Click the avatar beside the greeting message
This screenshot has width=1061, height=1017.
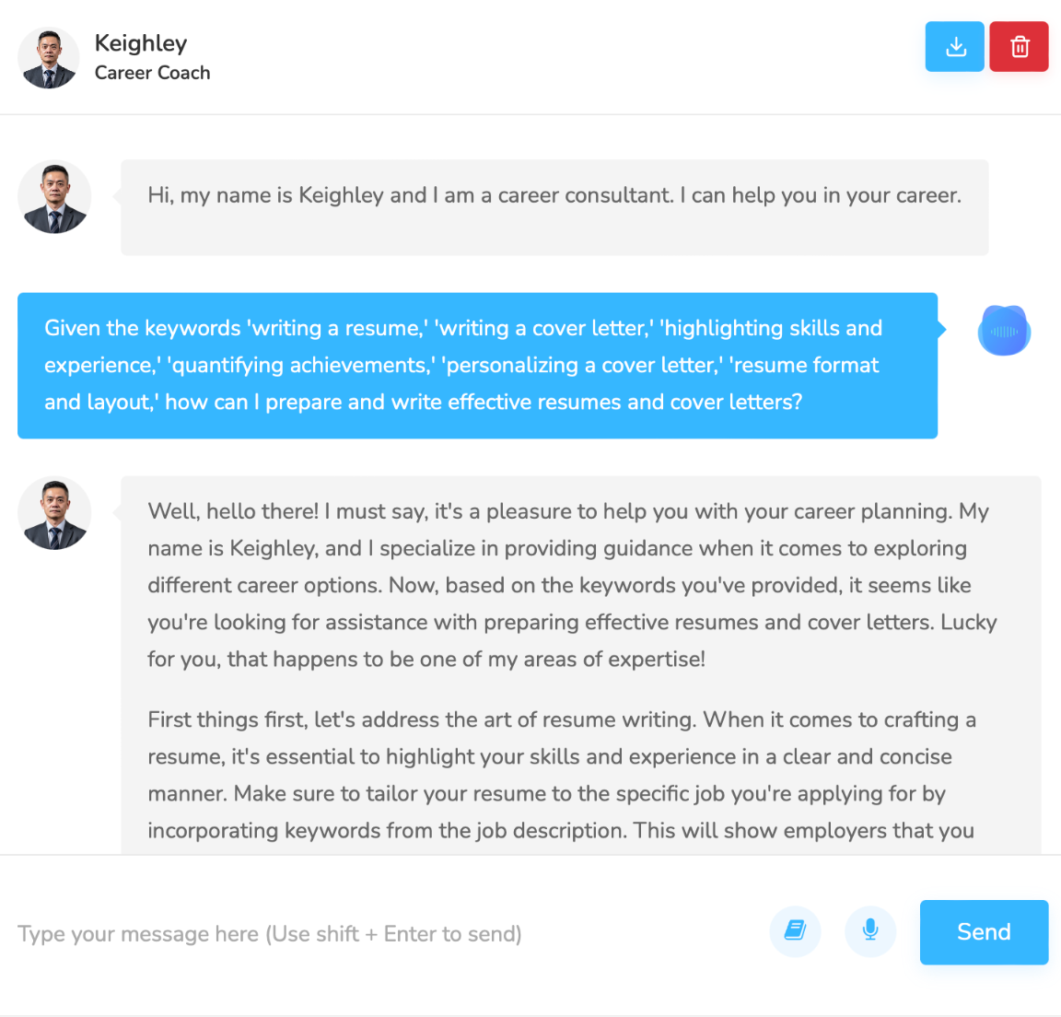point(54,197)
